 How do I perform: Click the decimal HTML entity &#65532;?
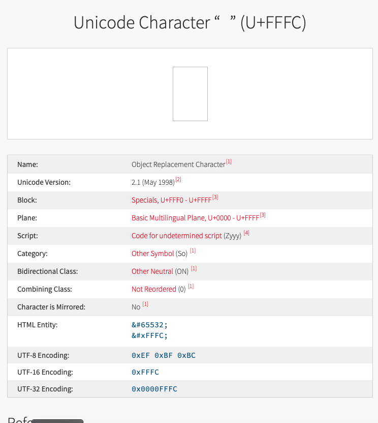pyautogui.click(x=149, y=325)
